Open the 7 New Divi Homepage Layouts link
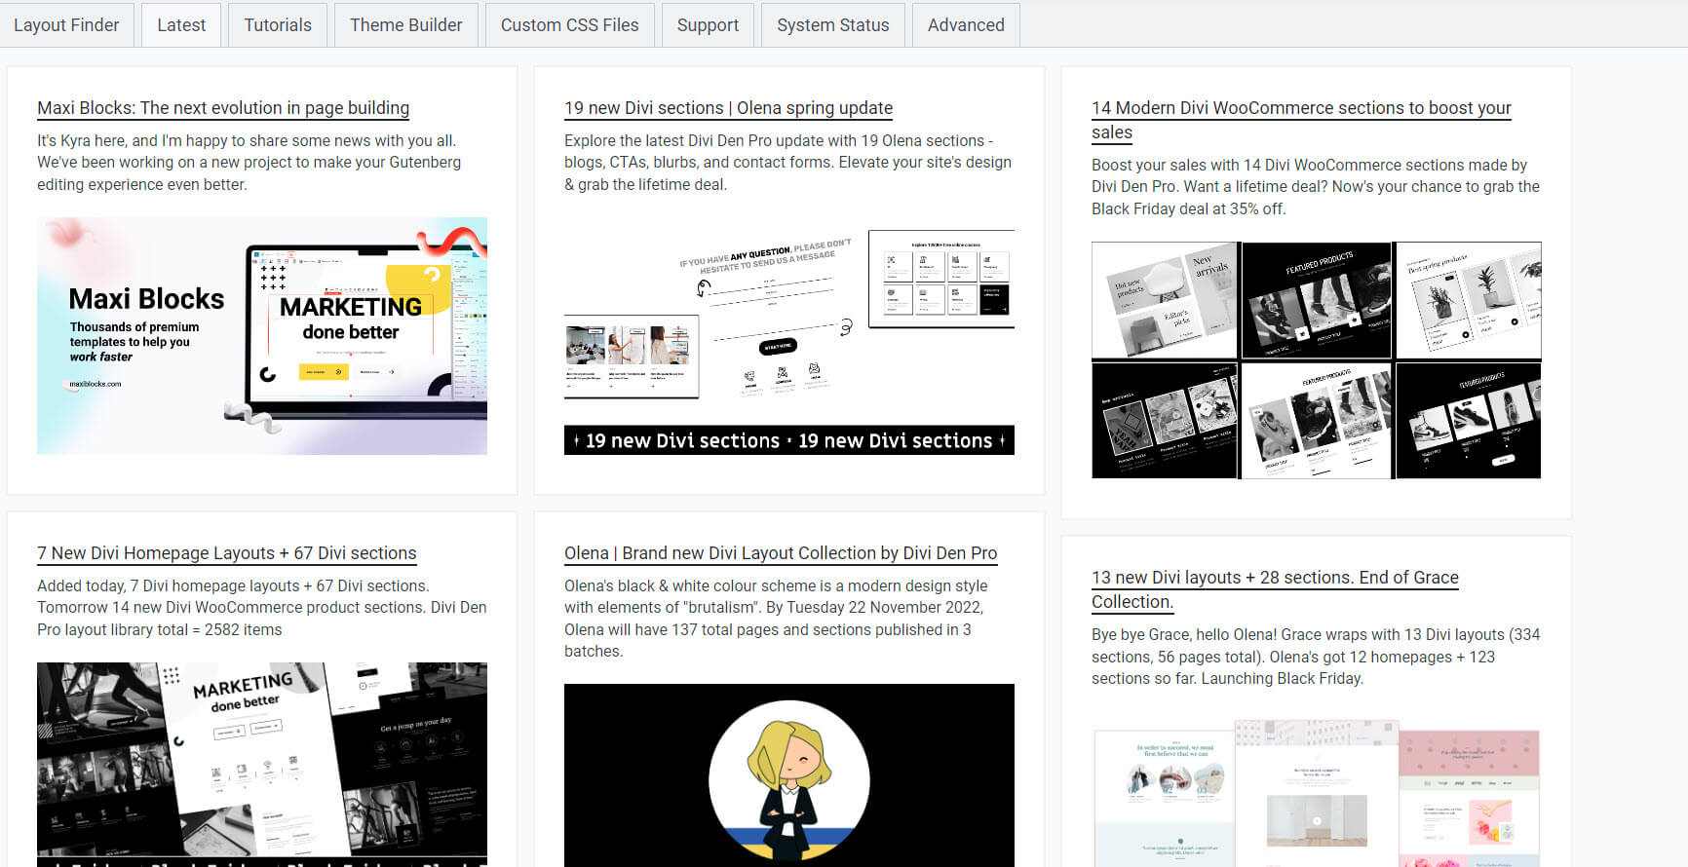The image size is (1688, 867). point(227,553)
